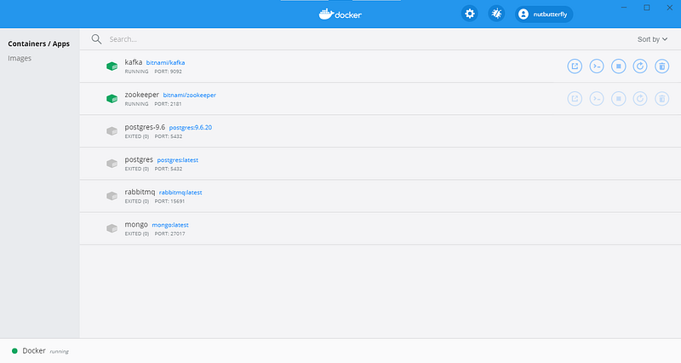Screen dimensions: 681x363
Task: Open the bitnami/zookeeper image link
Action: click(x=189, y=95)
